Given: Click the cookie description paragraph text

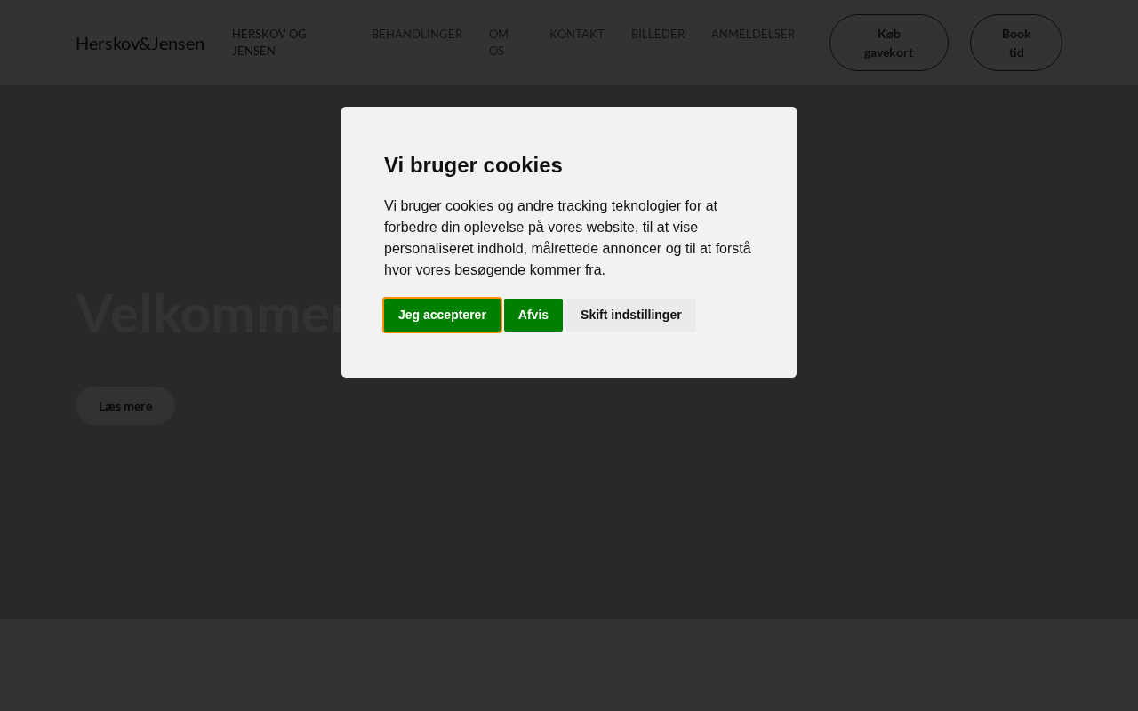Looking at the screenshot, I should click(569, 237).
